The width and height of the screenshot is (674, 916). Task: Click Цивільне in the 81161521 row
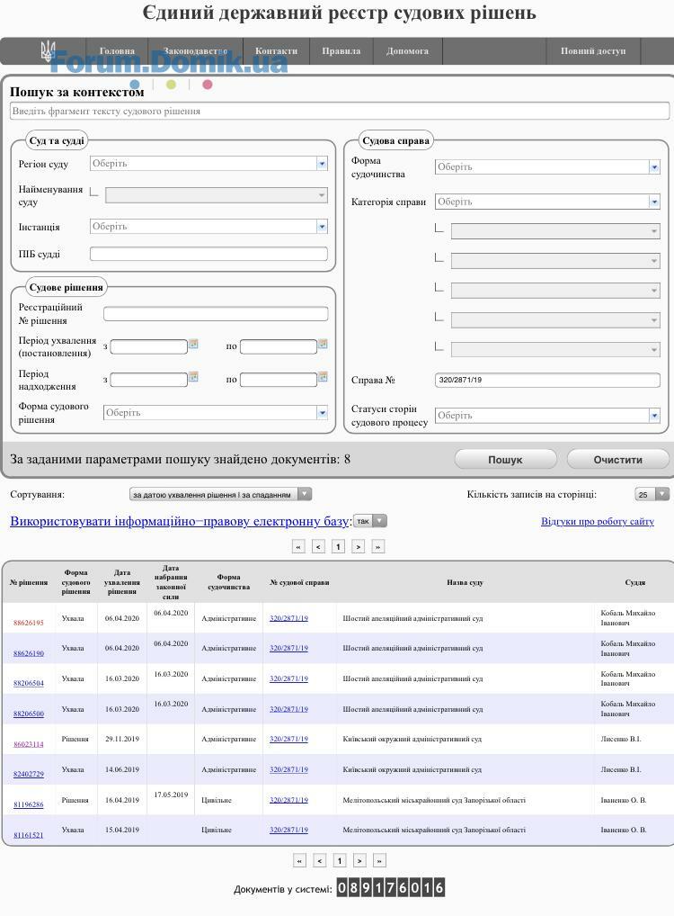pyautogui.click(x=217, y=830)
